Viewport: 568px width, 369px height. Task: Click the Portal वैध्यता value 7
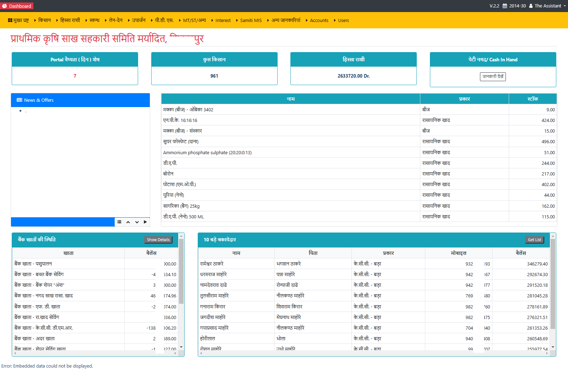pyautogui.click(x=75, y=76)
